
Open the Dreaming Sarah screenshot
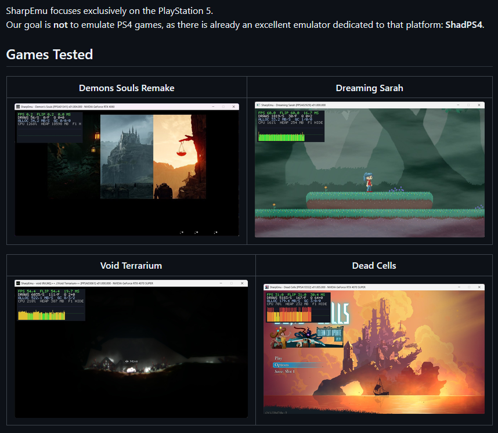tap(370, 169)
